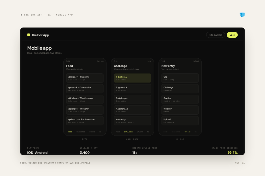The width and height of the screenshot is (265, 176).
Task: Click the blue cube icon at top right
Action: pos(242,15)
